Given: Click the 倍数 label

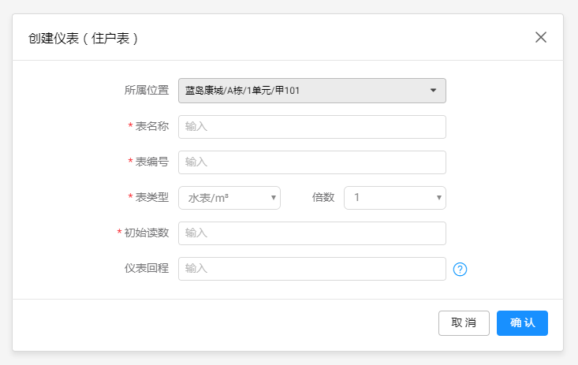Looking at the screenshot, I should click(323, 198).
